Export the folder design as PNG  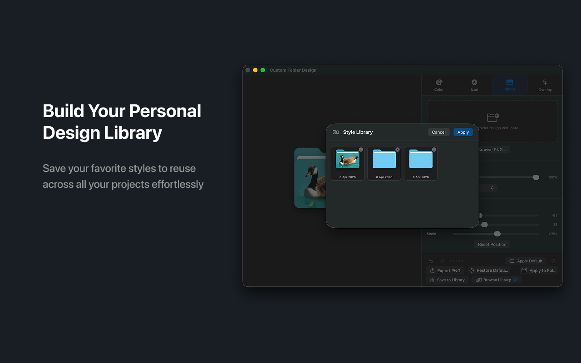point(445,270)
